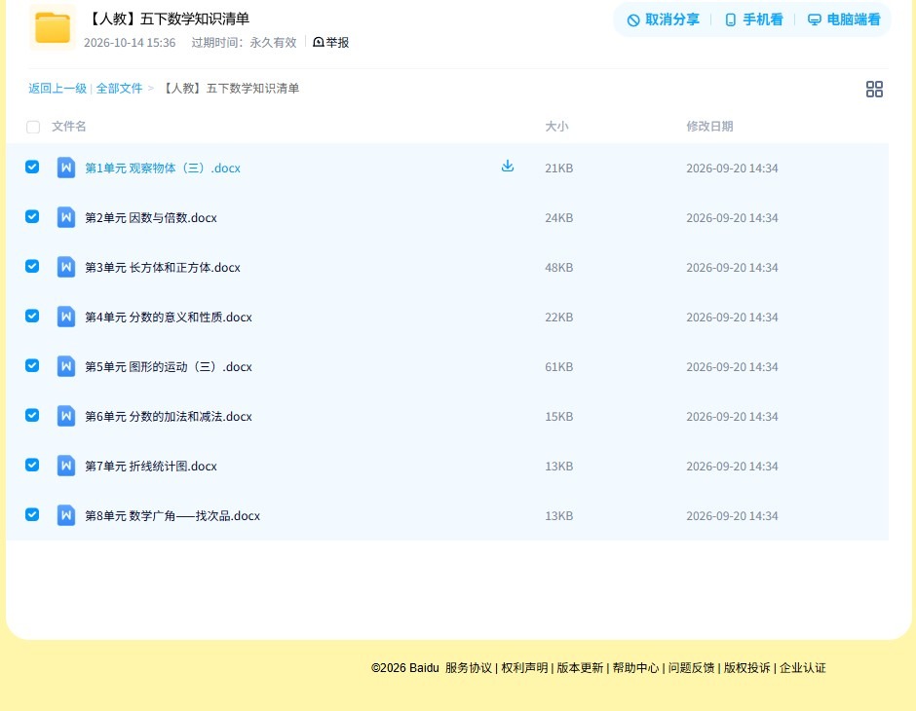Click Word icon for 第3单元 长方体和正方体
Image resolution: width=916 pixels, height=711 pixels.
click(66, 267)
